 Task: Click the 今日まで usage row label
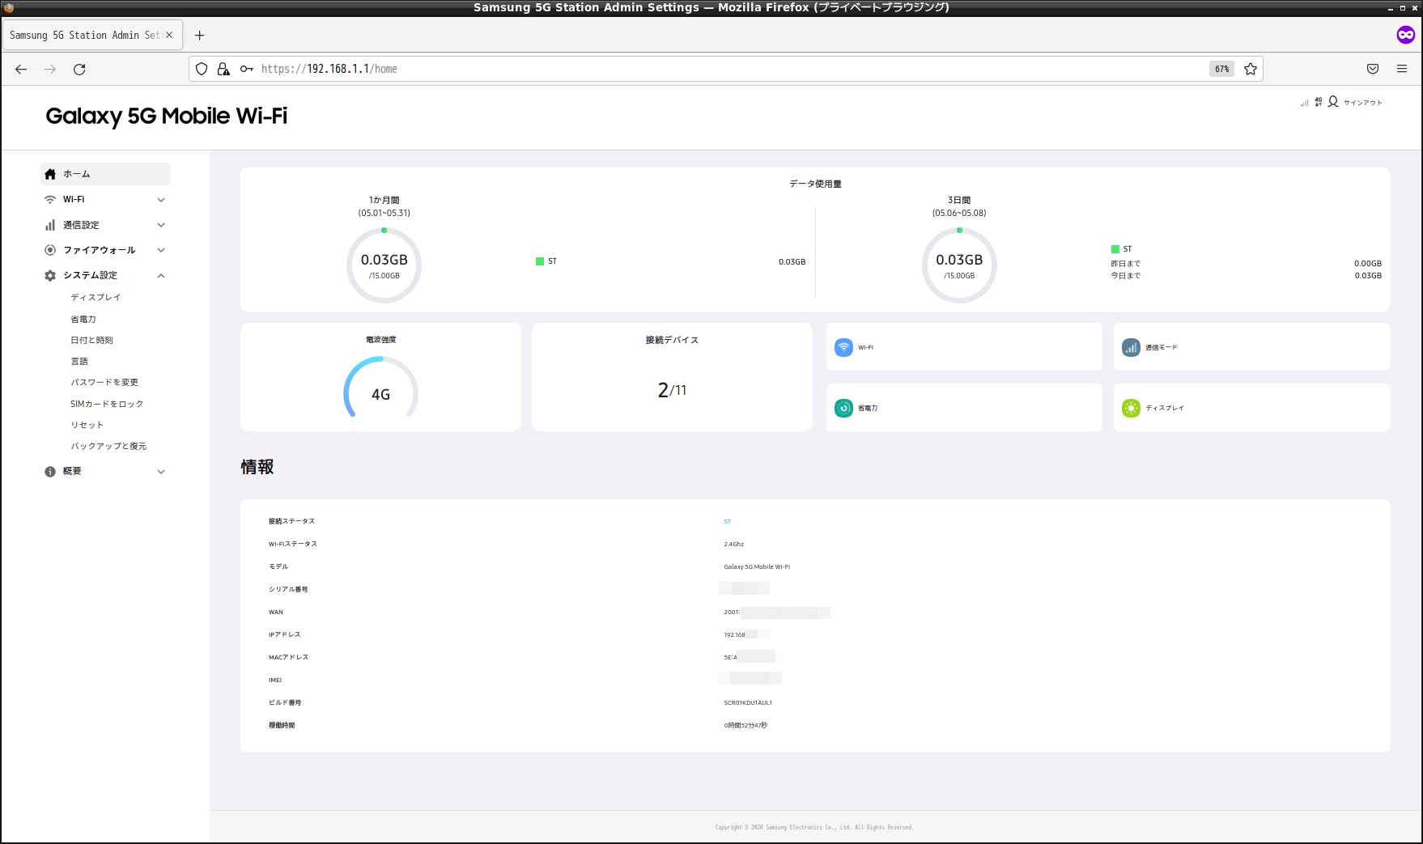coord(1126,276)
